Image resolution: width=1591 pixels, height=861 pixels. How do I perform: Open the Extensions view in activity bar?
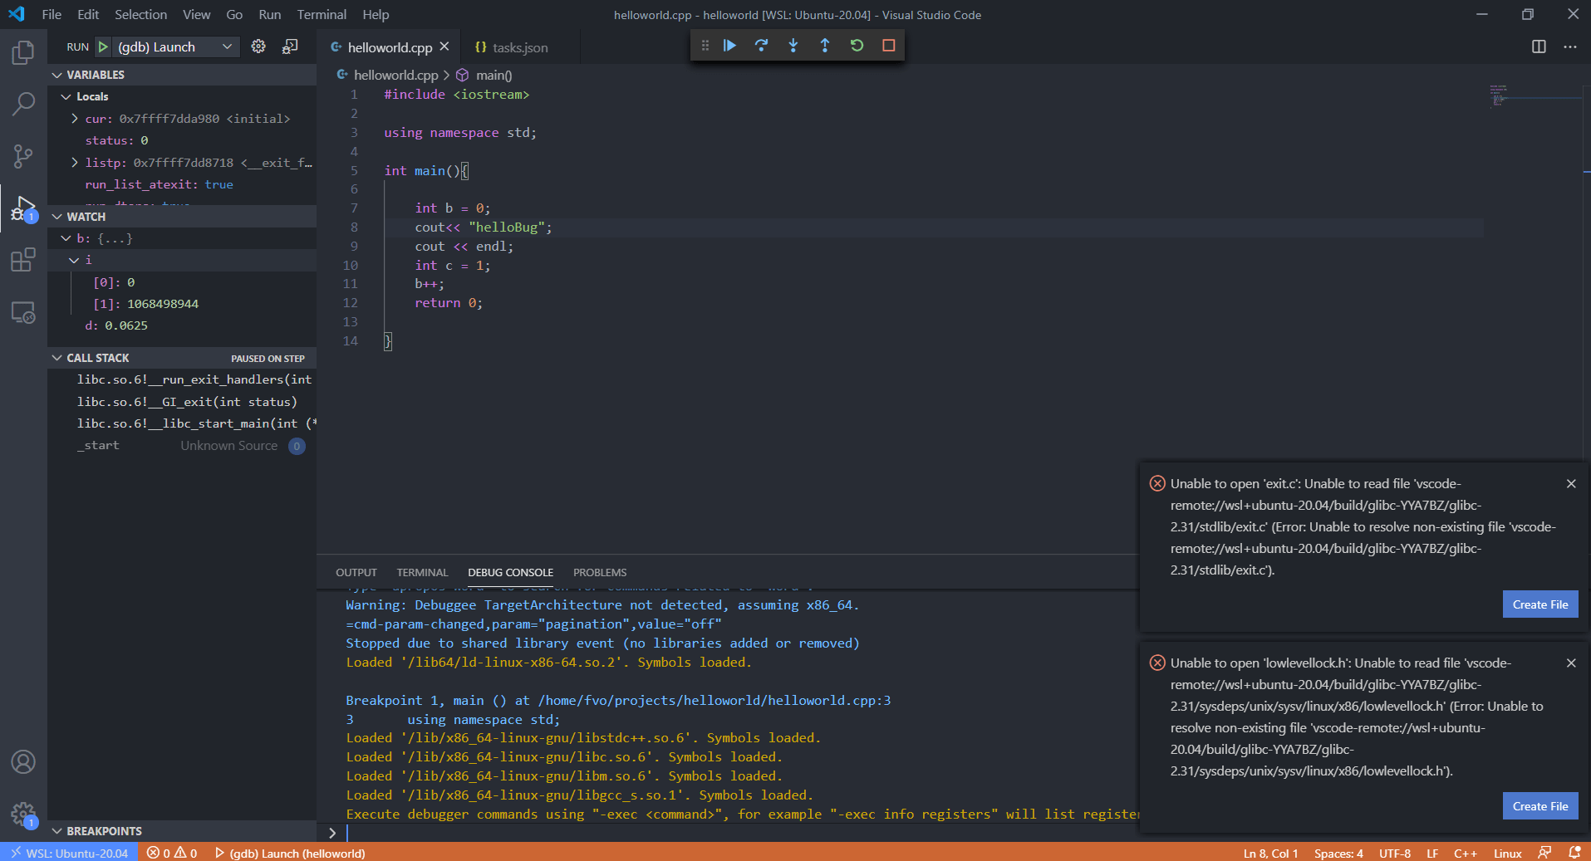23,260
